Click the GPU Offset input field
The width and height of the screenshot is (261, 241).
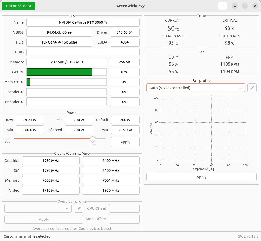pos(124,208)
